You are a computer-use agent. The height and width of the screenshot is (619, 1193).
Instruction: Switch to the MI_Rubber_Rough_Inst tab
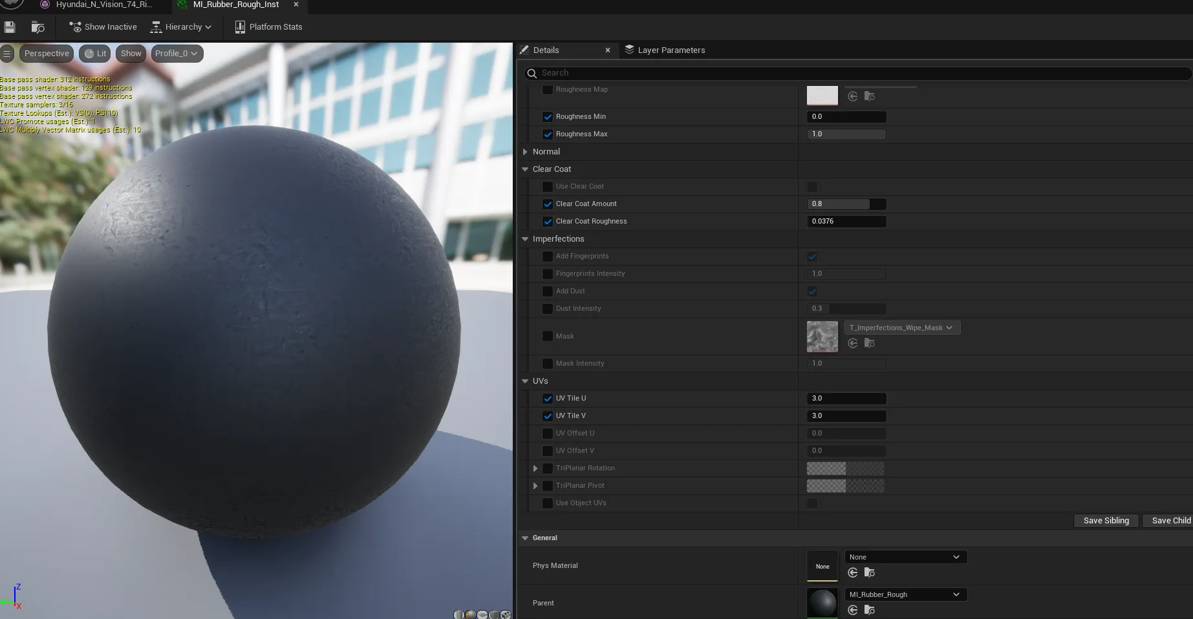click(236, 5)
